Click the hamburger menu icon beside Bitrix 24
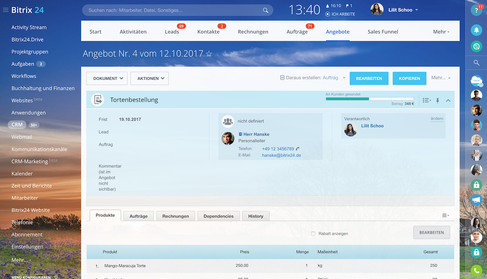Image resolution: width=487 pixels, height=279 pixels. click(6, 10)
